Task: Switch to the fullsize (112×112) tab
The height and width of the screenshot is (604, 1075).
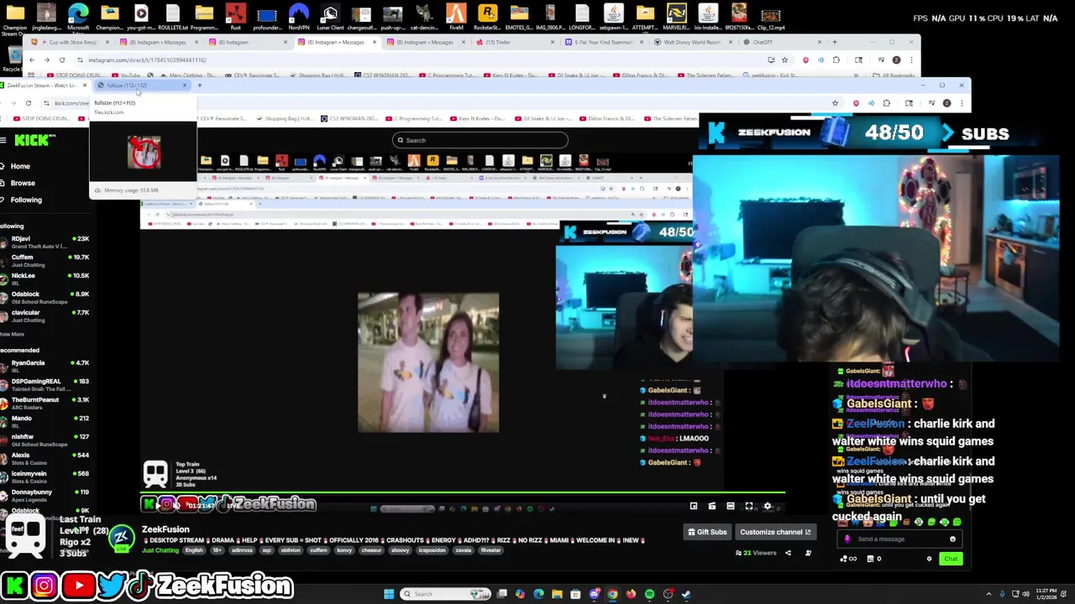Action: click(141, 86)
